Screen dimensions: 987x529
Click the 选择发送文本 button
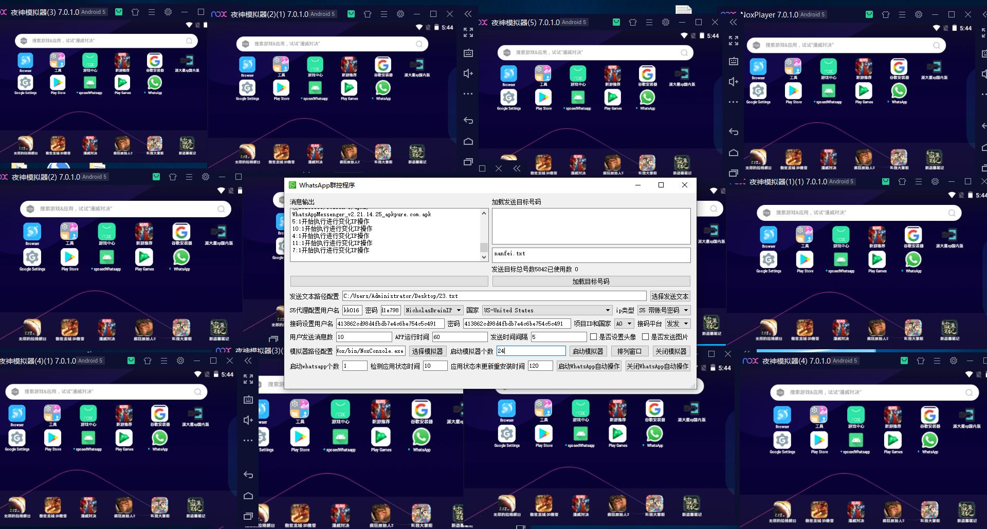click(670, 296)
